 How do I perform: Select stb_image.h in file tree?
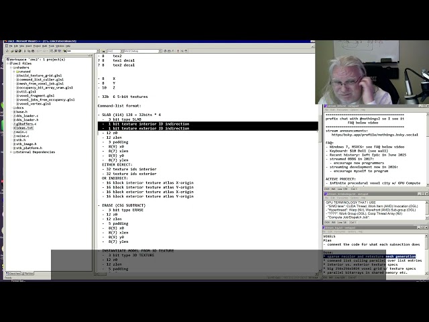(26, 144)
